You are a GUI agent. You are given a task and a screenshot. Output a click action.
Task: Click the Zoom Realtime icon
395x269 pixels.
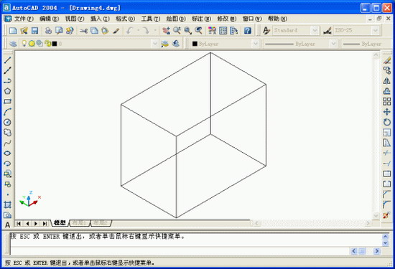pyautogui.click(x=177, y=30)
